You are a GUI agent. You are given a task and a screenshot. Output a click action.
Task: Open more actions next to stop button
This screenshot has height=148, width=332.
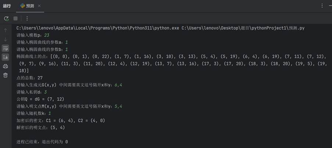27,19
